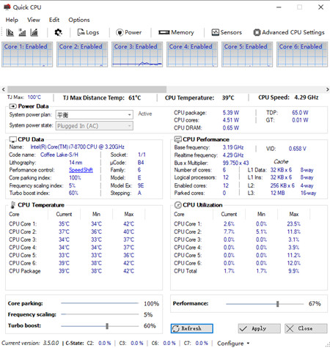The height and width of the screenshot is (348, 330).
Task: Open settings via the gear icon
Action: [x=58, y=32]
